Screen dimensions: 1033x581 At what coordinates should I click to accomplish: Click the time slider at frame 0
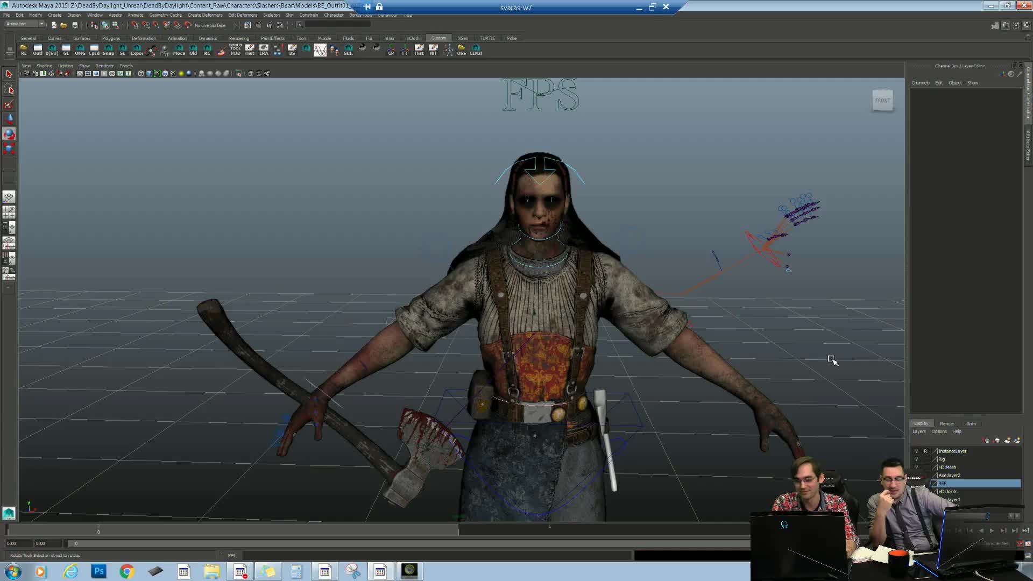(98, 531)
